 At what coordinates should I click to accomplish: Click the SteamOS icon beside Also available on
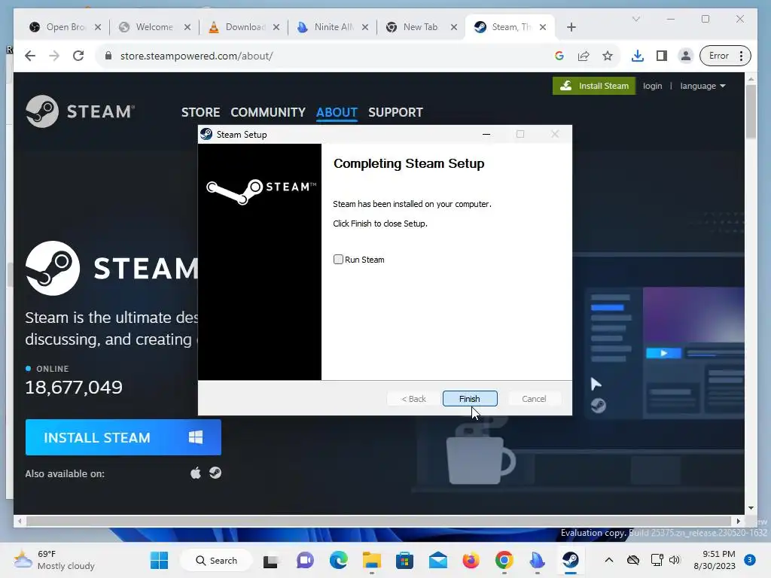click(x=215, y=473)
